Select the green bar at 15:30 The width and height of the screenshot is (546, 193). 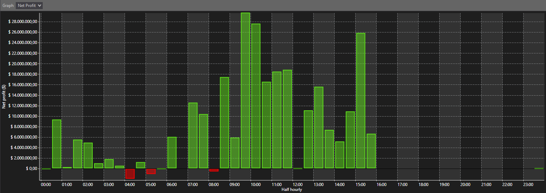point(371,151)
